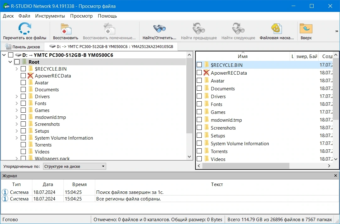The image size is (340, 224).
Task: Click the Создан column header
Action: 326,56
